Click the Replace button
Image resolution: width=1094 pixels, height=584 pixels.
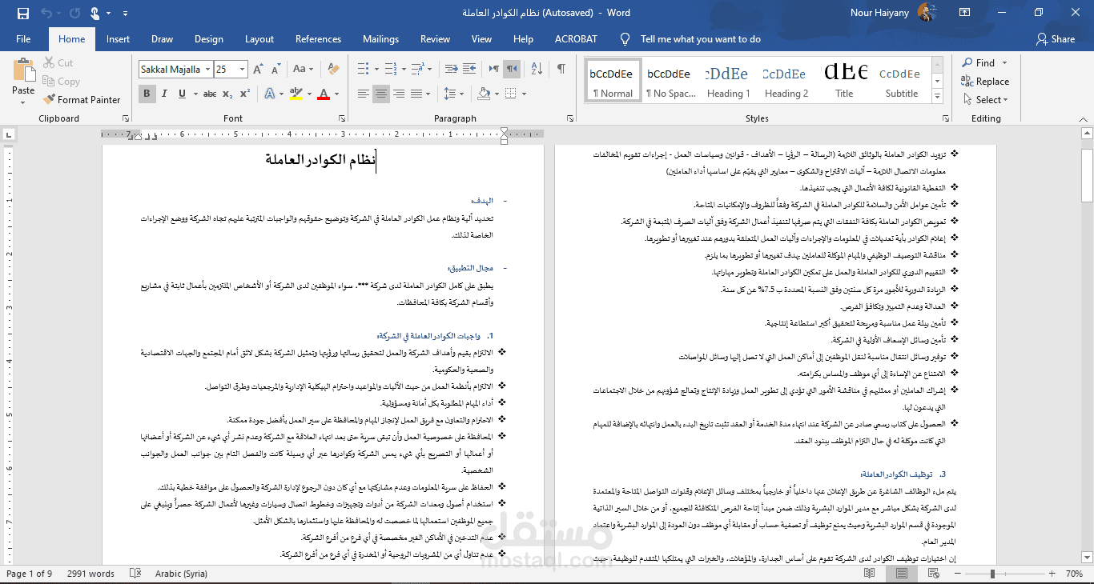pyautogui.click(x=986, y=82)
